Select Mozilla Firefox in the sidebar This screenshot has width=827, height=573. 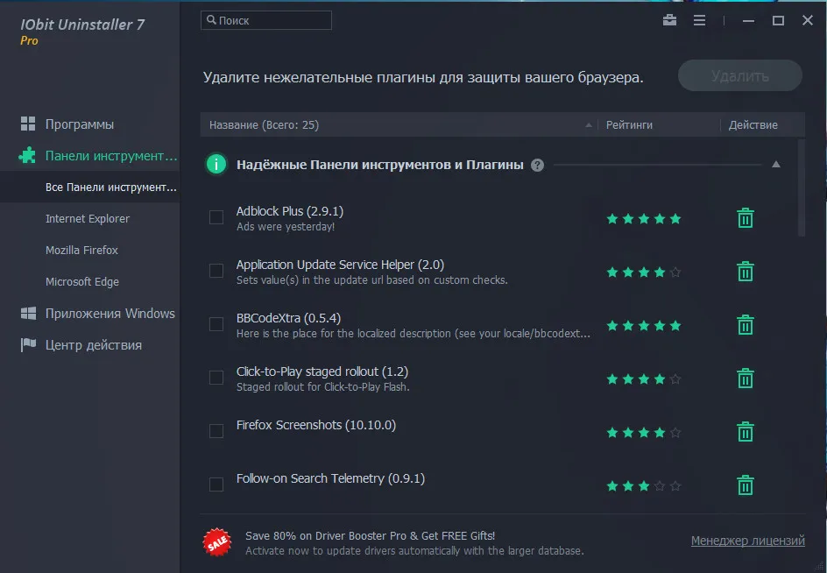point(81,250)
